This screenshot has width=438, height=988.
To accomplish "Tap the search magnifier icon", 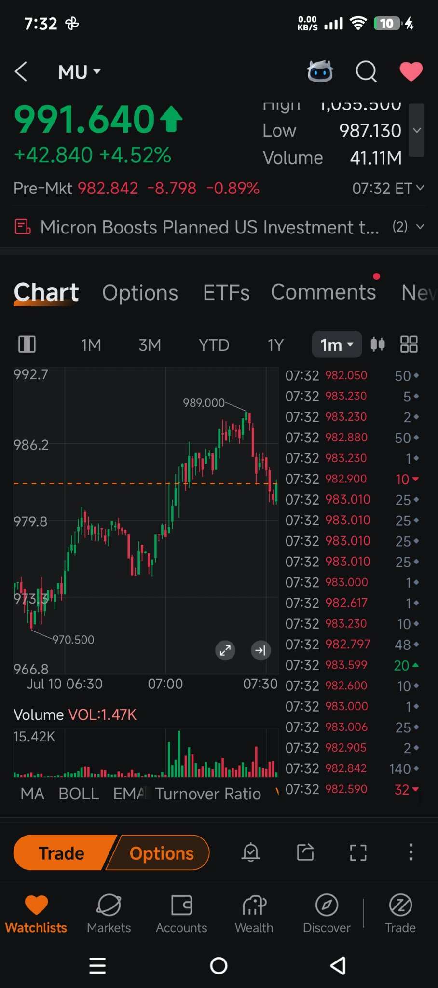I will point(366,72).
